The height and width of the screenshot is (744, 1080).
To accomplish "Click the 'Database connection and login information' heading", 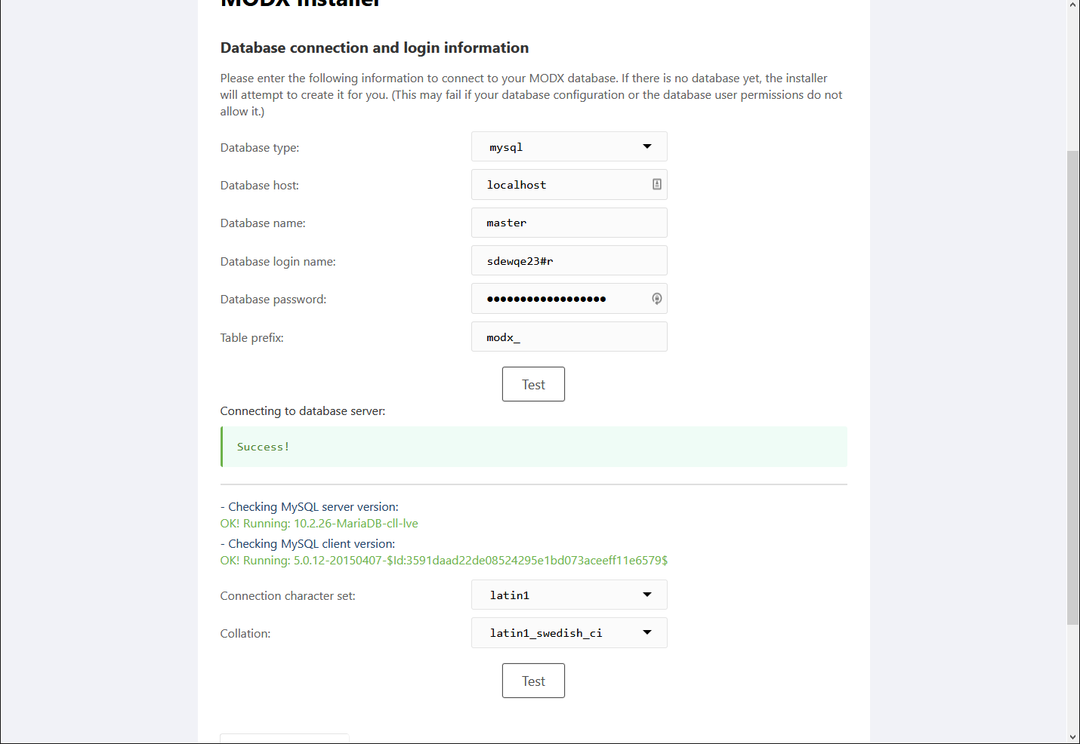I will (375, 48).
